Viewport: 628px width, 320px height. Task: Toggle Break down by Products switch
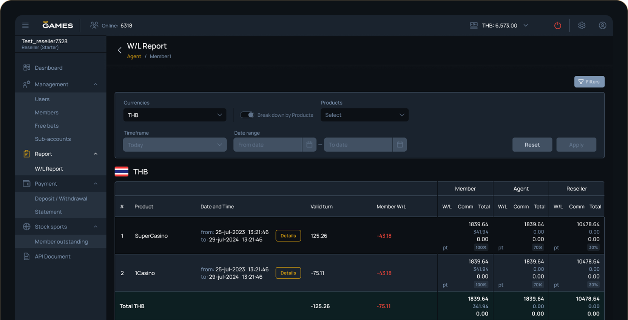coord(247,115)
